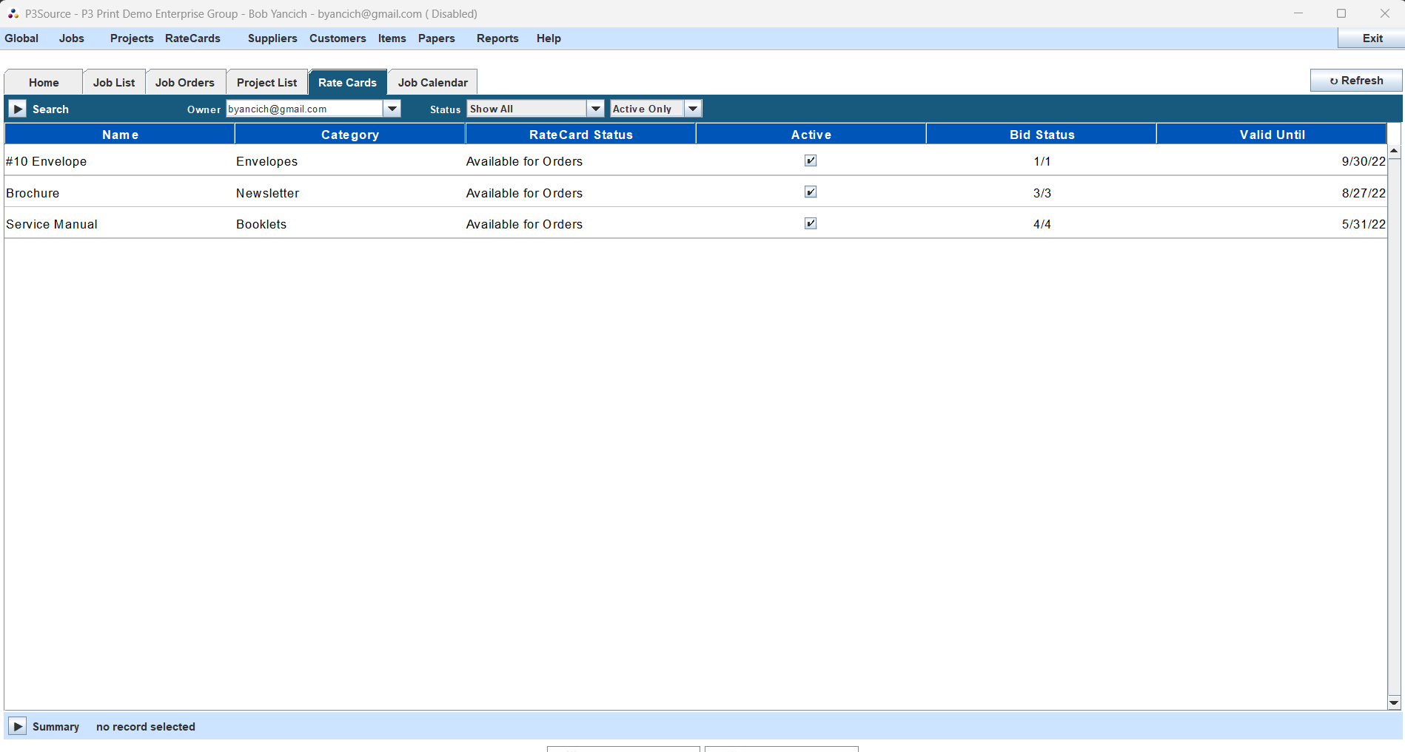Click the P3Source app logo icon
This screenshot has height=752, width=1405.
coord(13,13)
